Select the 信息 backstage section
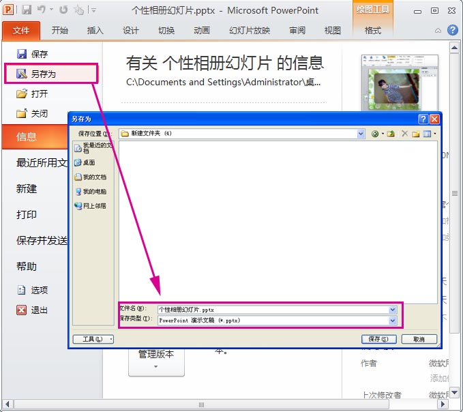 (35, 136)
